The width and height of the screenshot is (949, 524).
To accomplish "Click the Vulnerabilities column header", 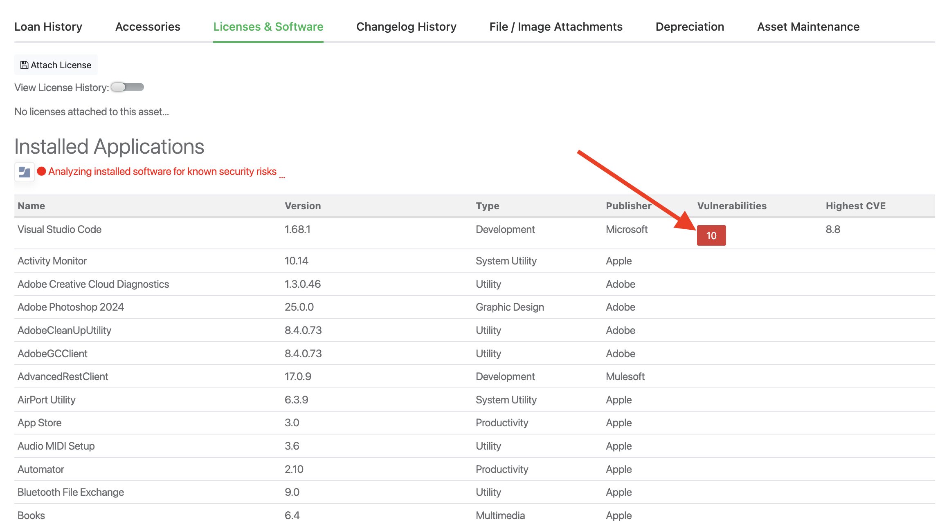I will tap(732, 206).
